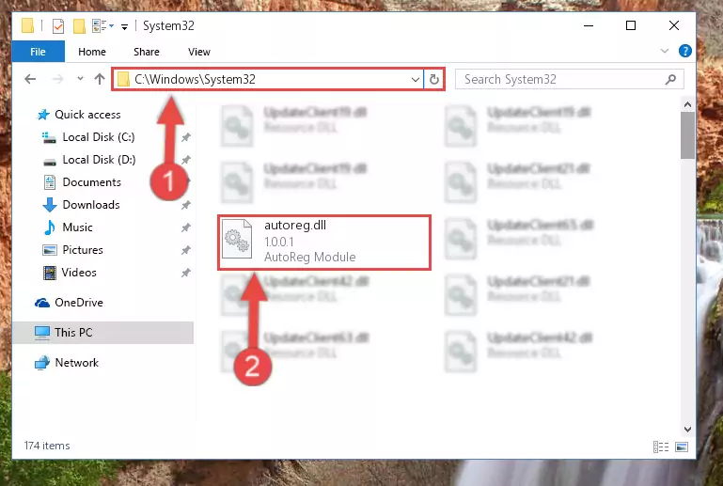Image resolution: width=723 pixels, height=486 pixels.
Task: Select OneDrive in navigation pane
Action: point(79,303)
